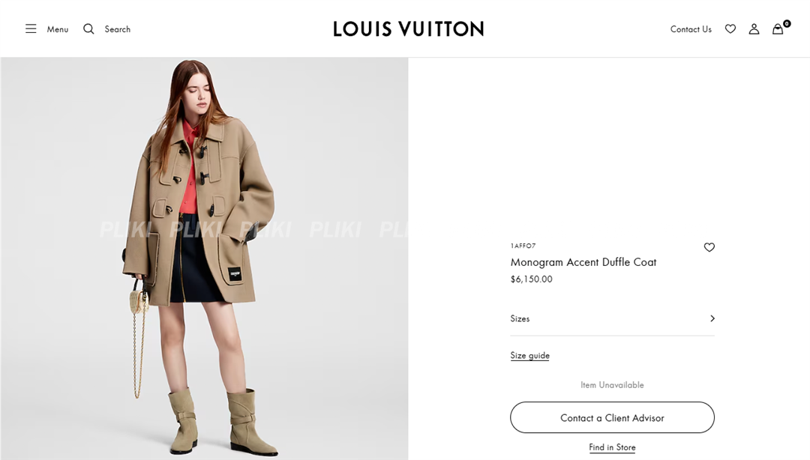Screen dimensions: 810x460
Task: Open the model product photo
Action: click(204, 258)
